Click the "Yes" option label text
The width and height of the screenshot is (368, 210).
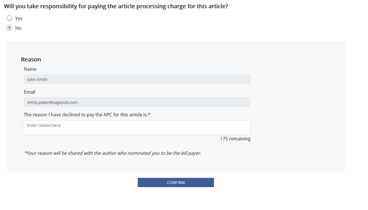tap(19, 18)
